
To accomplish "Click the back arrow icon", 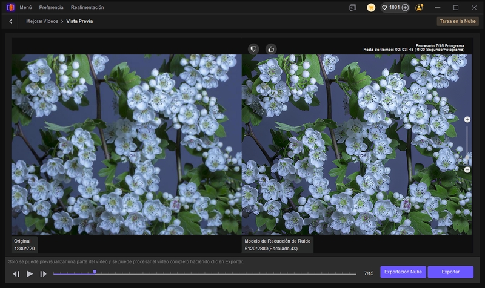I will (x=10, y=21).
